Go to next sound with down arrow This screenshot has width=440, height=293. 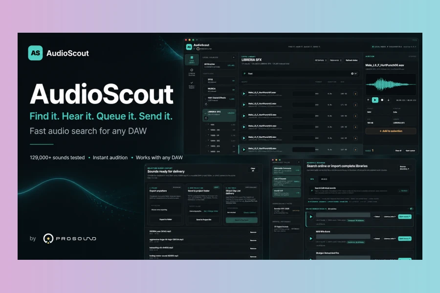tap(388, 100)
